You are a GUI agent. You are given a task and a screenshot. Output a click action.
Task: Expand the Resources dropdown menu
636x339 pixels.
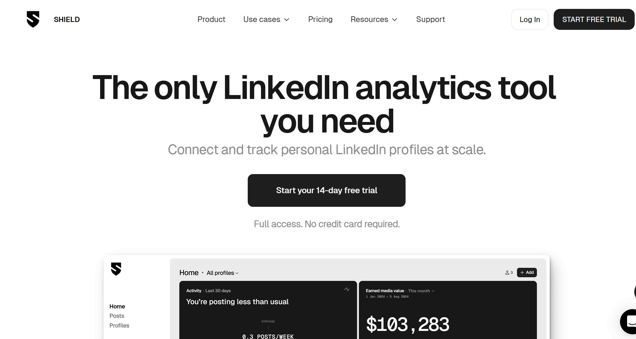point(374,19)
